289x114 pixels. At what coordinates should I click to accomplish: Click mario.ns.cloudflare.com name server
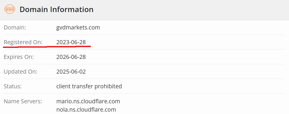pyautogui.click(x=88, y=101)
